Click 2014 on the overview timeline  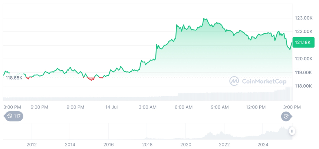click(x=70, y=145)
